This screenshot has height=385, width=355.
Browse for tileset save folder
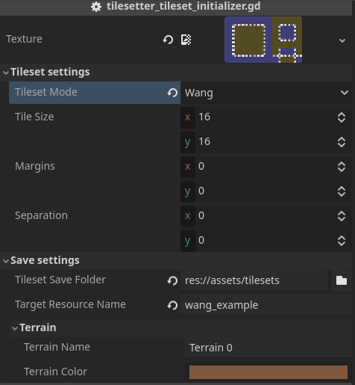(x=342, y=280)
